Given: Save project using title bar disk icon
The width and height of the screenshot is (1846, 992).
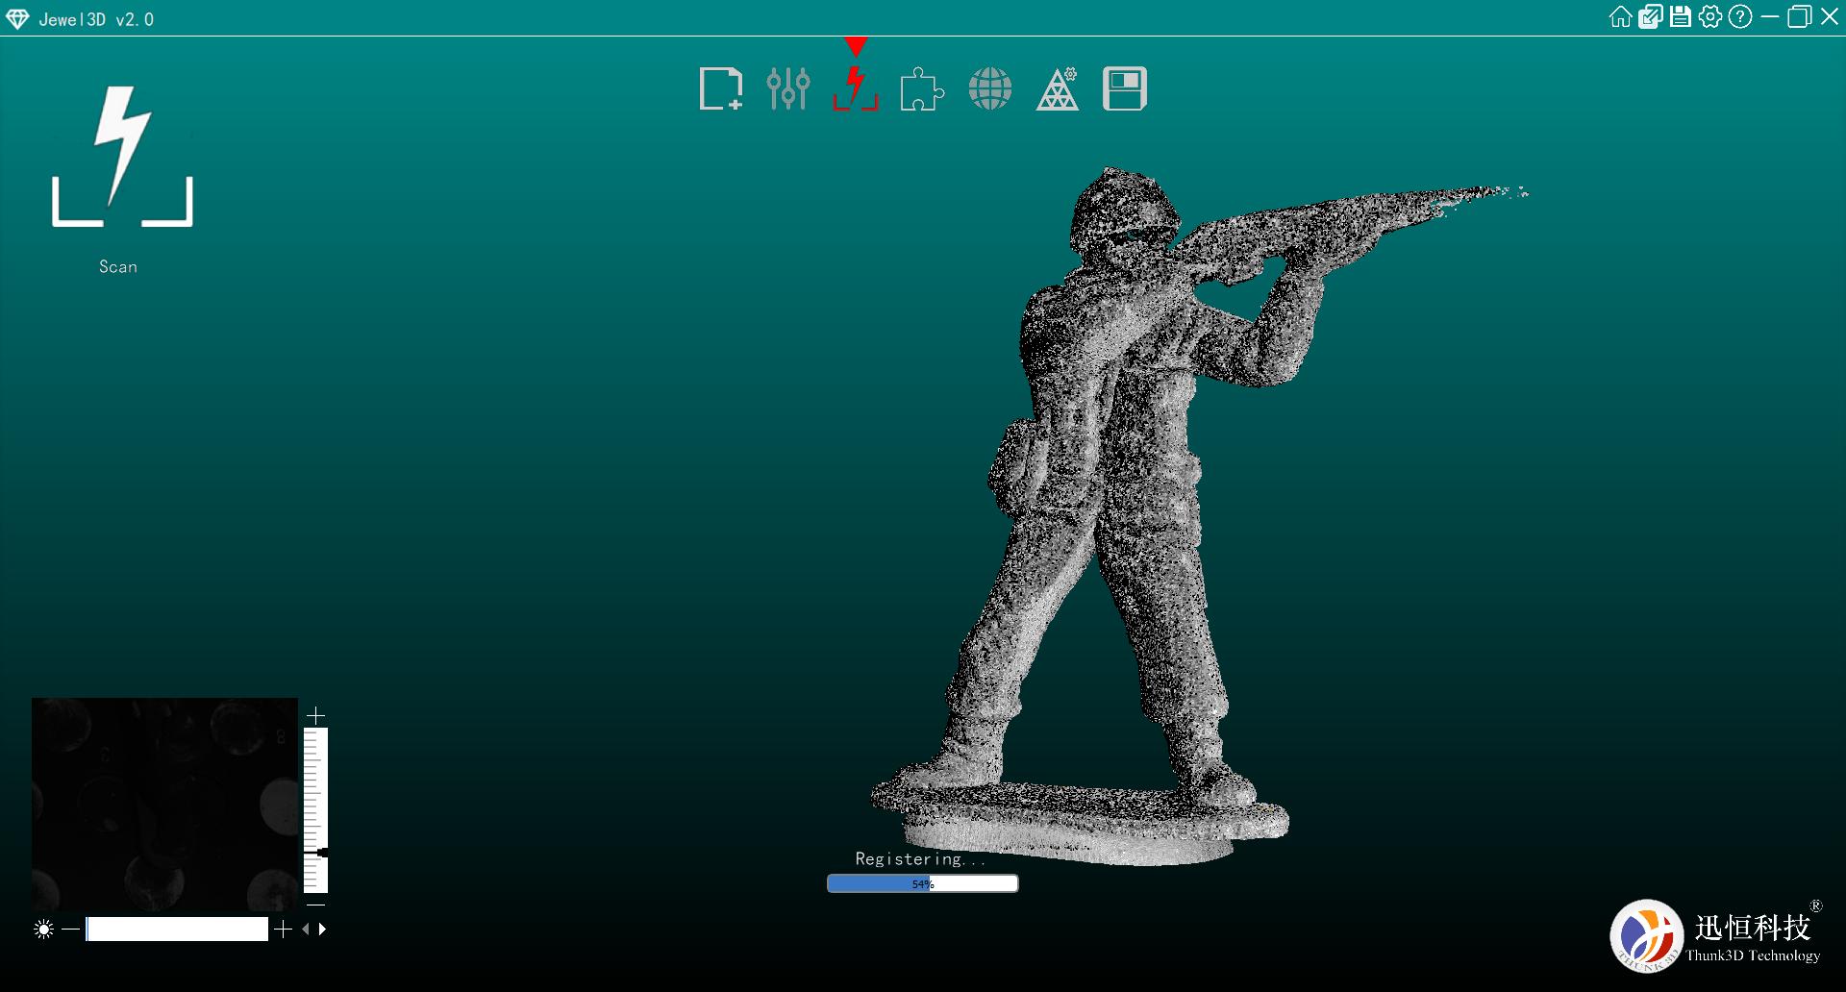Looking at the screenshot, I should 1680,17.
